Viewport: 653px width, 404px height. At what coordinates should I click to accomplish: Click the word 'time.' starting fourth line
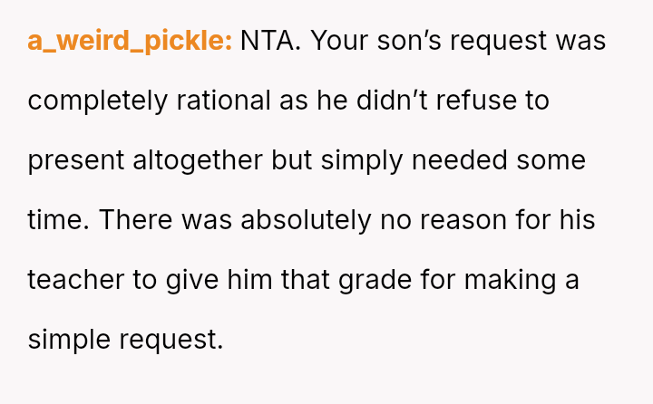click(x=59, y=220)
